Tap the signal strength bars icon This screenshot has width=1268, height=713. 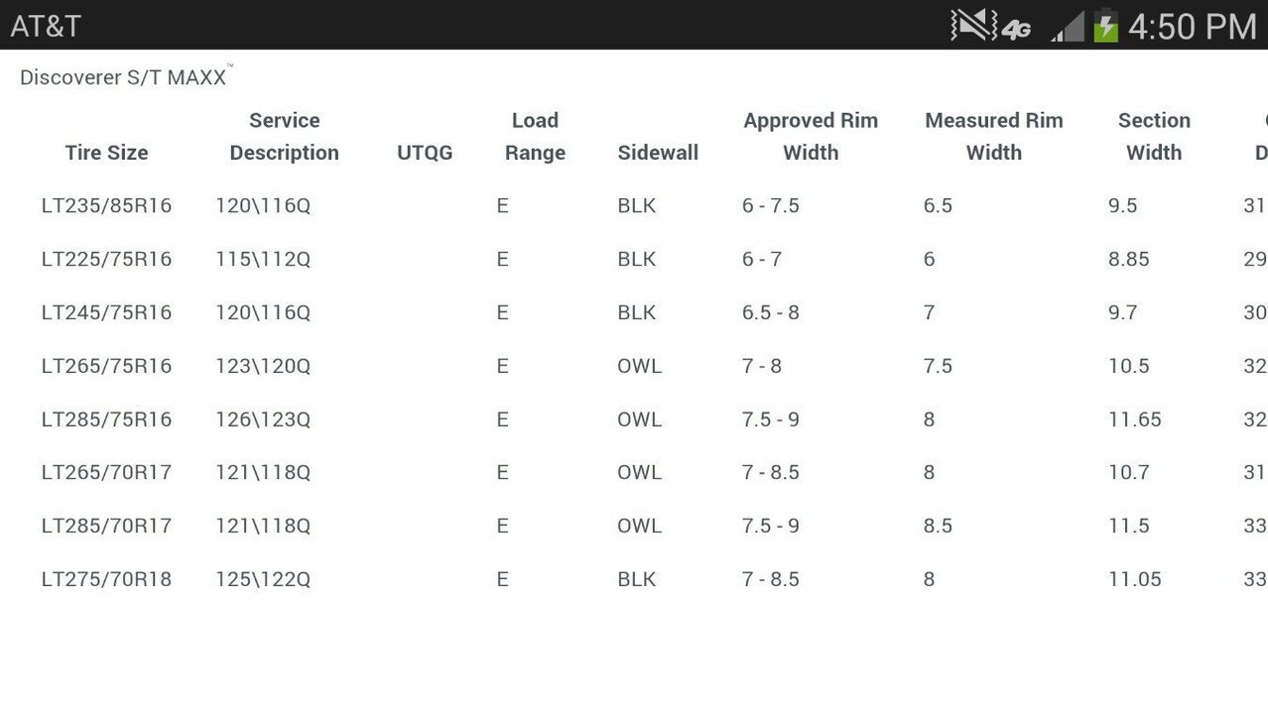[1068, 26]
